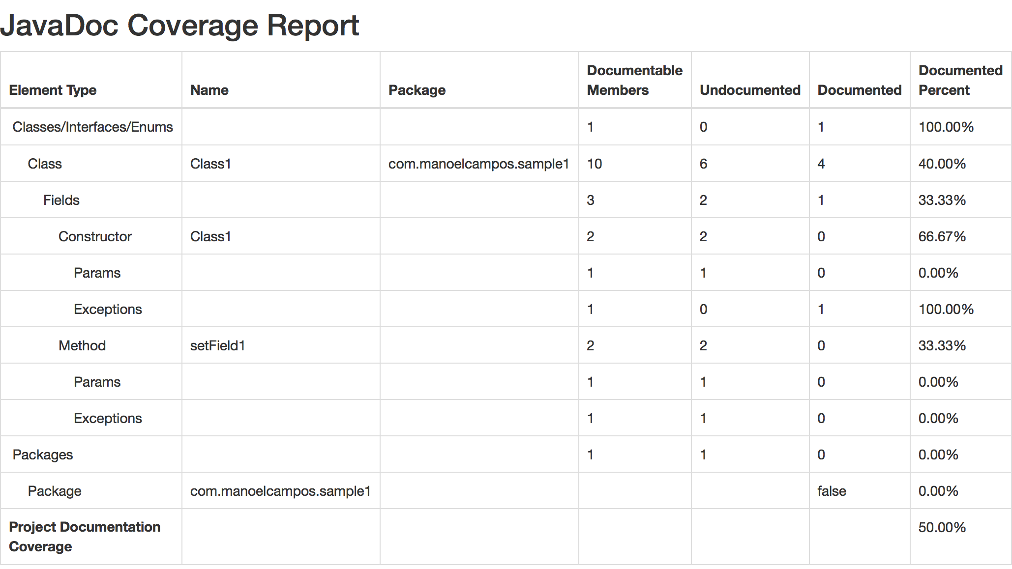Click the com.manoelcampos.sample1 package cell for Class1
1012x569 pixels.
point(478,164)
